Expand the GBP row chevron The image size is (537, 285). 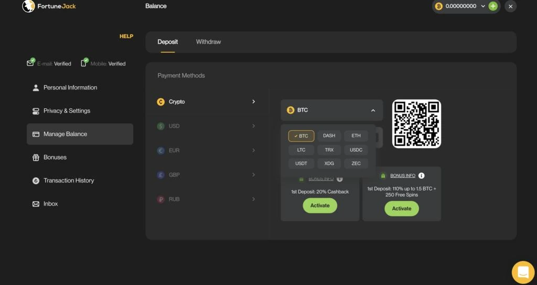253,175
